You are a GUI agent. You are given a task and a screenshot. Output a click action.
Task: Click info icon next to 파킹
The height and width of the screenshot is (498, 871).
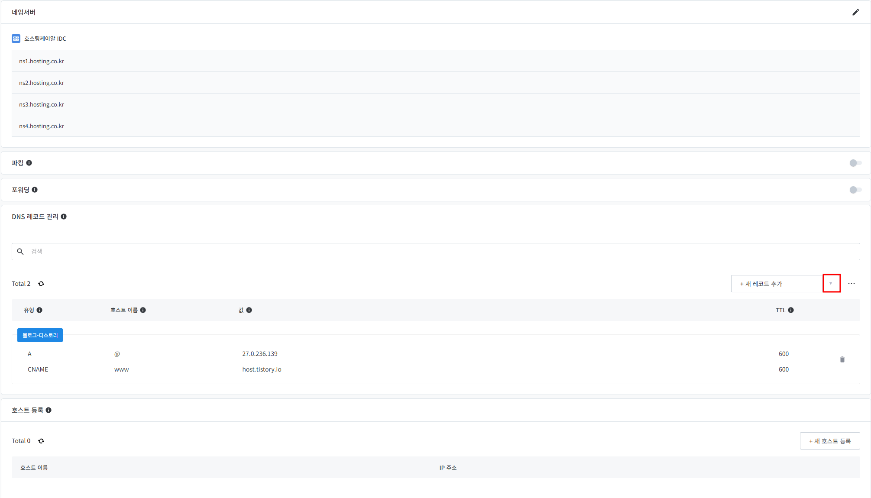[29, 163]
